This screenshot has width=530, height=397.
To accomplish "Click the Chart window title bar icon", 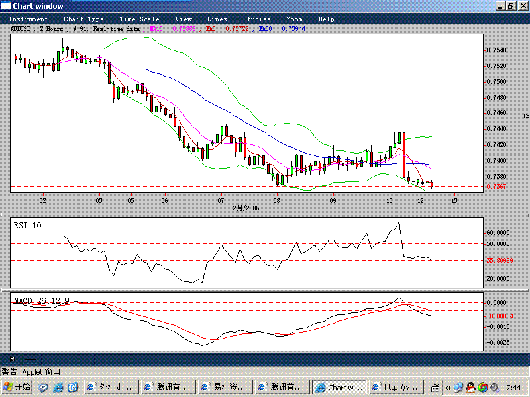I will tap(6, 6).
